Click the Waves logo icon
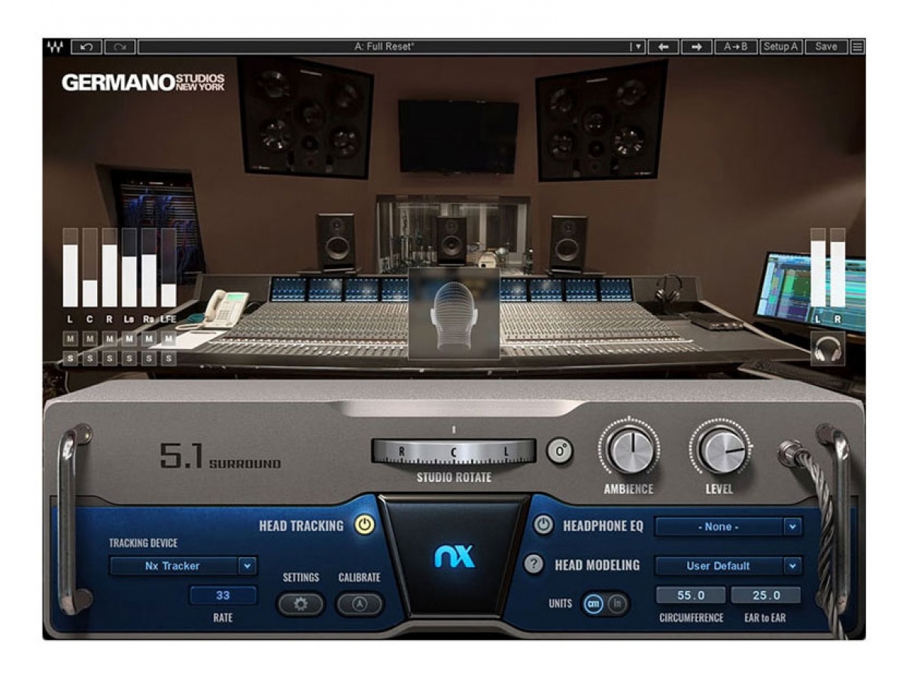This screenshot has width=903, height=676. (x=56, y=47)
